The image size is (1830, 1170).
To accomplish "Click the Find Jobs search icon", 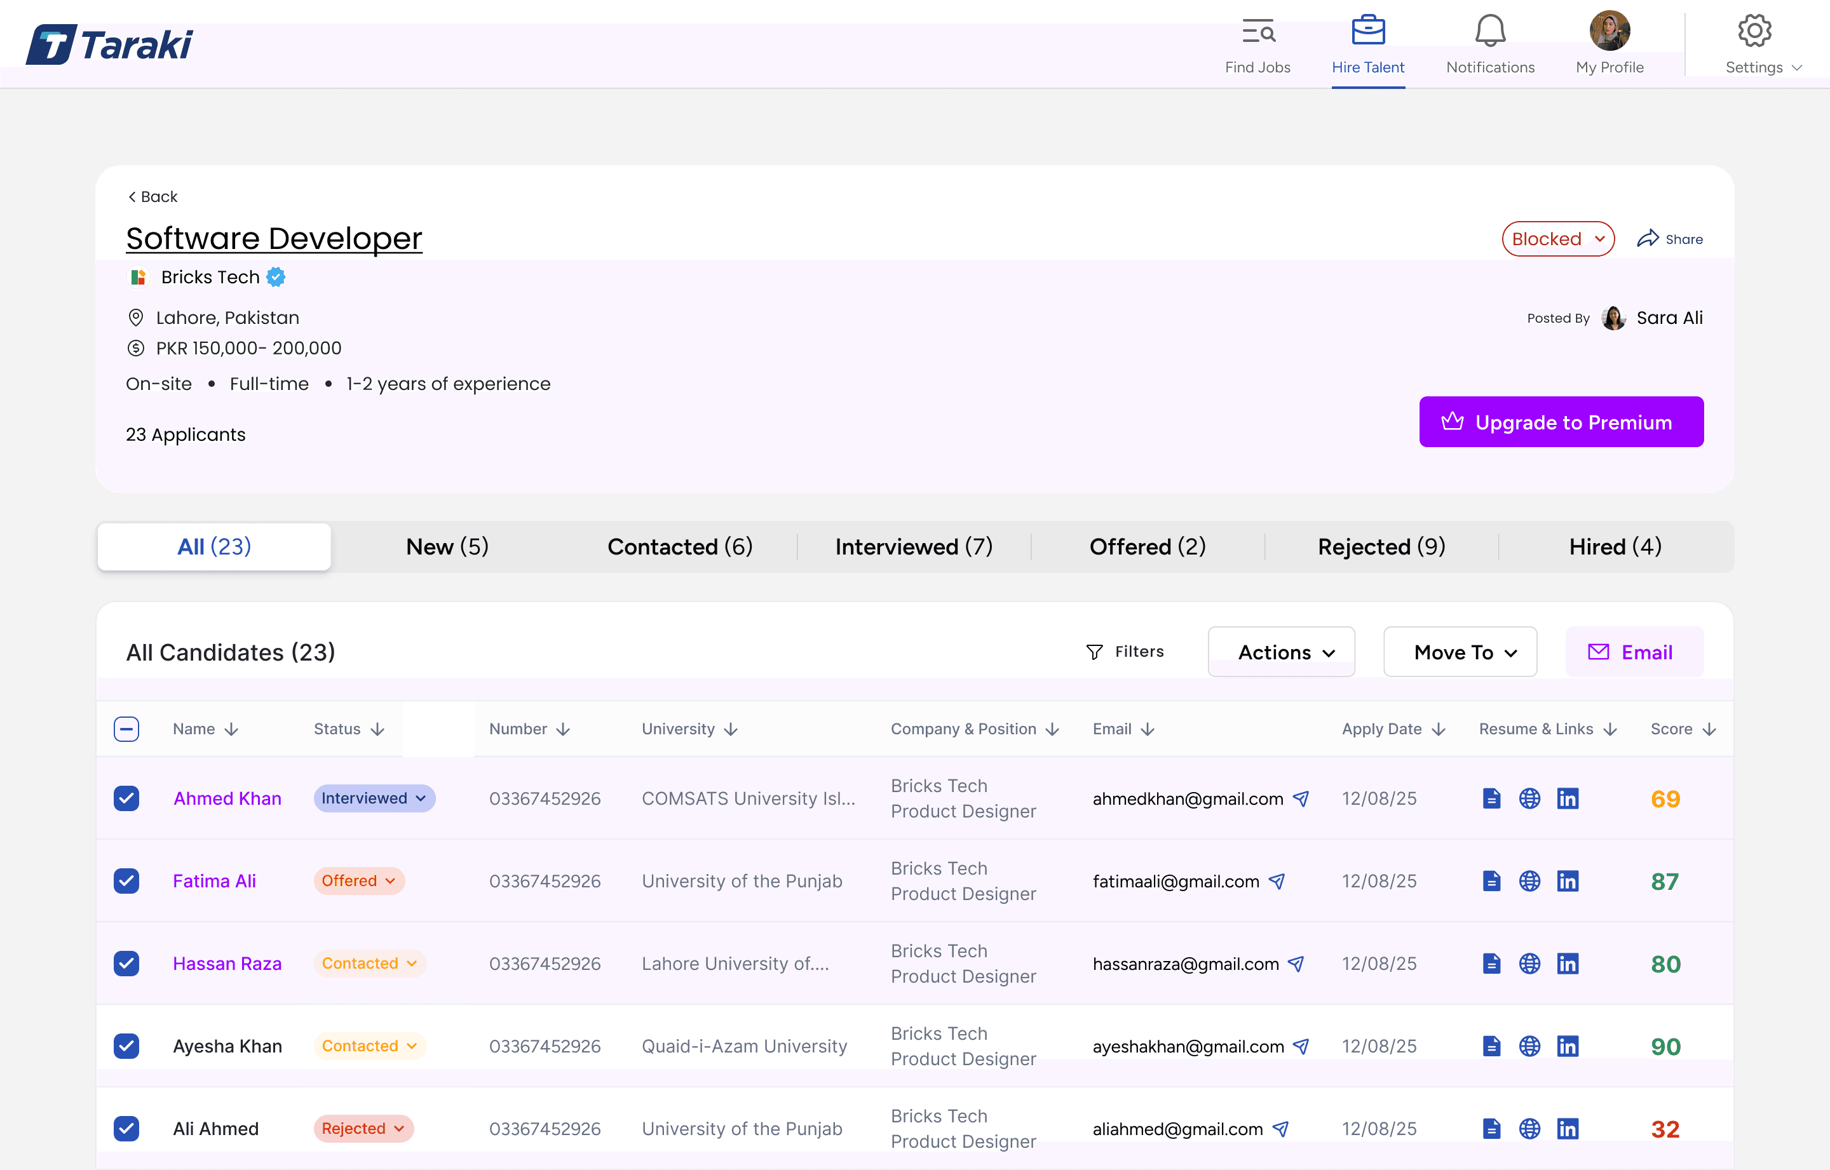I will pos(1257,30).
